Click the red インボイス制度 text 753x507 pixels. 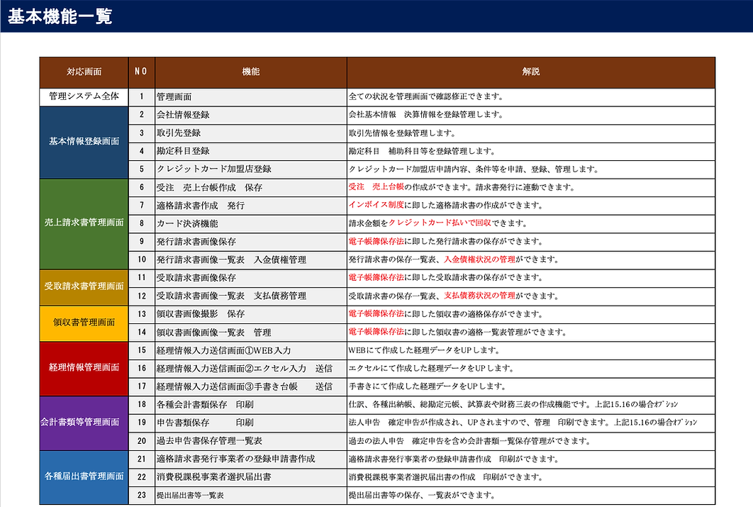[x=376, y=205]
